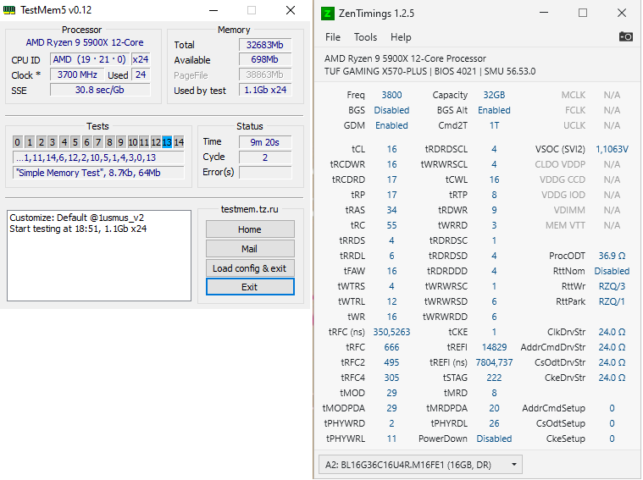Click the VSOC (SVI2) value 1,1063V

coord(612,149)
